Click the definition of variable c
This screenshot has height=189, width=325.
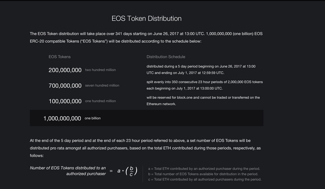[x=205, y=179]
